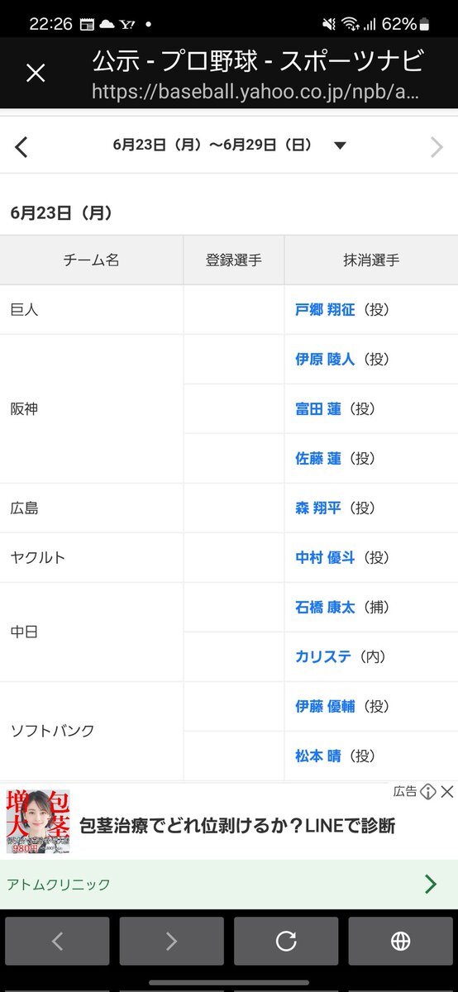Tap the green arrow on the アトムクリニック banner
The height and width of the screenshot is (992, 458).
tap(430, 884)
